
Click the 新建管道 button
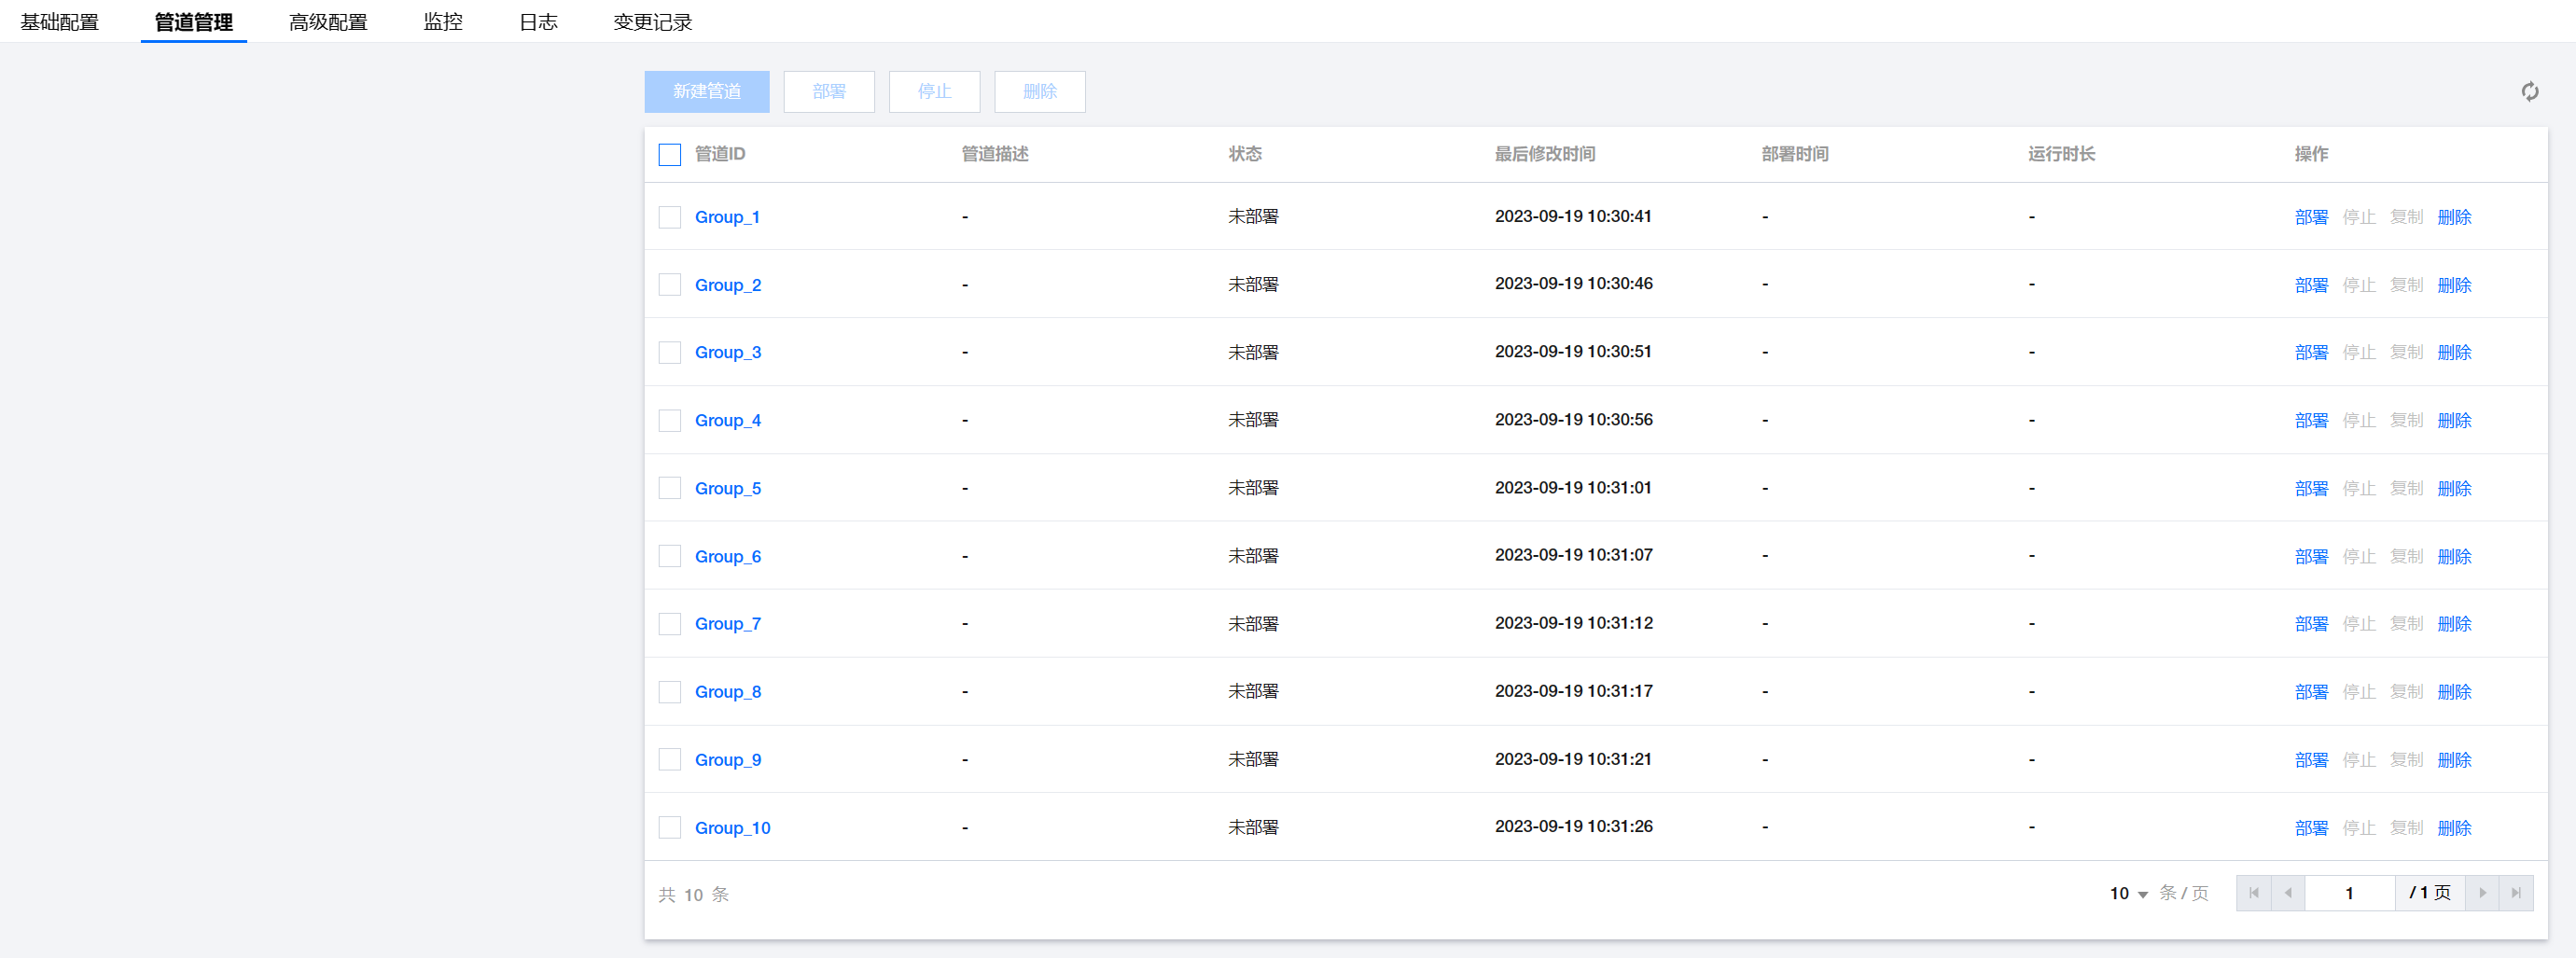point(707,92)
